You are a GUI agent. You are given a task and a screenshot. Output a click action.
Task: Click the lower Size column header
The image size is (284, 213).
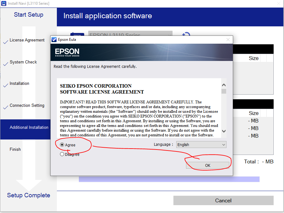point(254,113)
